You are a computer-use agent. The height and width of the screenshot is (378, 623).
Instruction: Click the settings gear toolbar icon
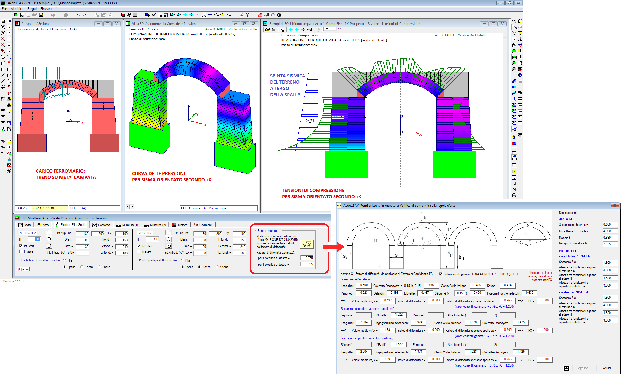[279, 15]
